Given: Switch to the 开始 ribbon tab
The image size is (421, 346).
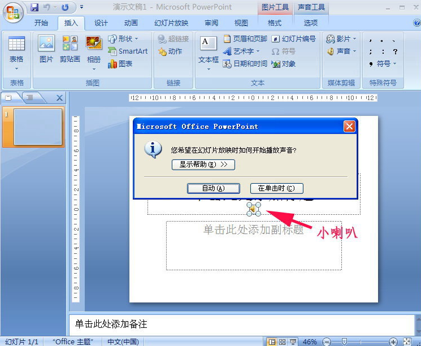Looking at the screenshot, I should [41, 23].
